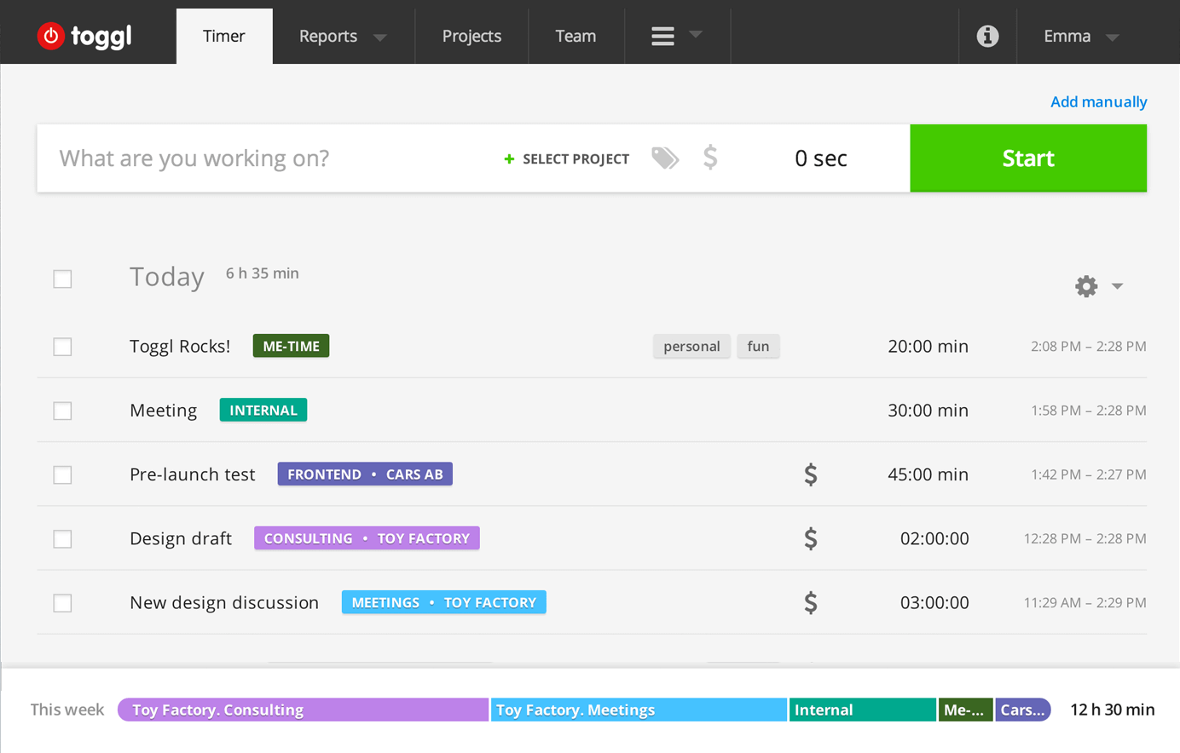Click the 03:00:00 duration
Viewport: 1180px width, 753px height.
[934, 603]
